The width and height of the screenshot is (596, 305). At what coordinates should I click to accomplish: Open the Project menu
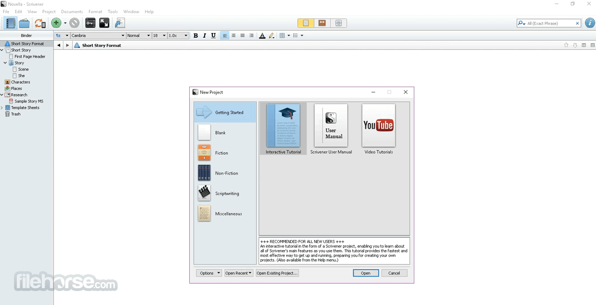(49, 12)
